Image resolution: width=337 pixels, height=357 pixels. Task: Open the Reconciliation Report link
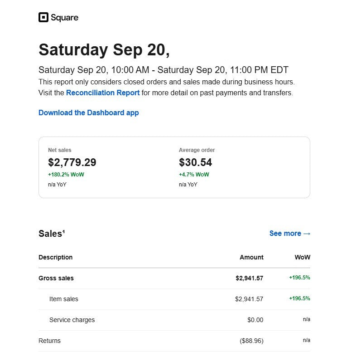103,93
